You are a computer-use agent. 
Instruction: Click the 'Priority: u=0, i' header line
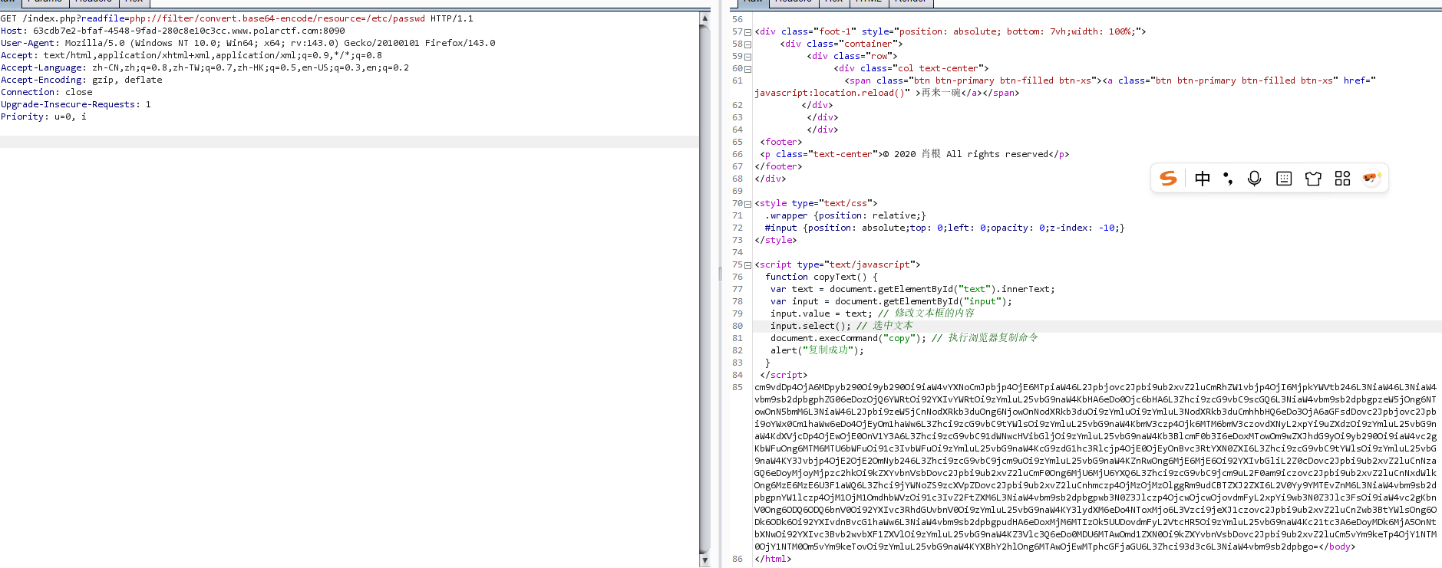(44, 117)
